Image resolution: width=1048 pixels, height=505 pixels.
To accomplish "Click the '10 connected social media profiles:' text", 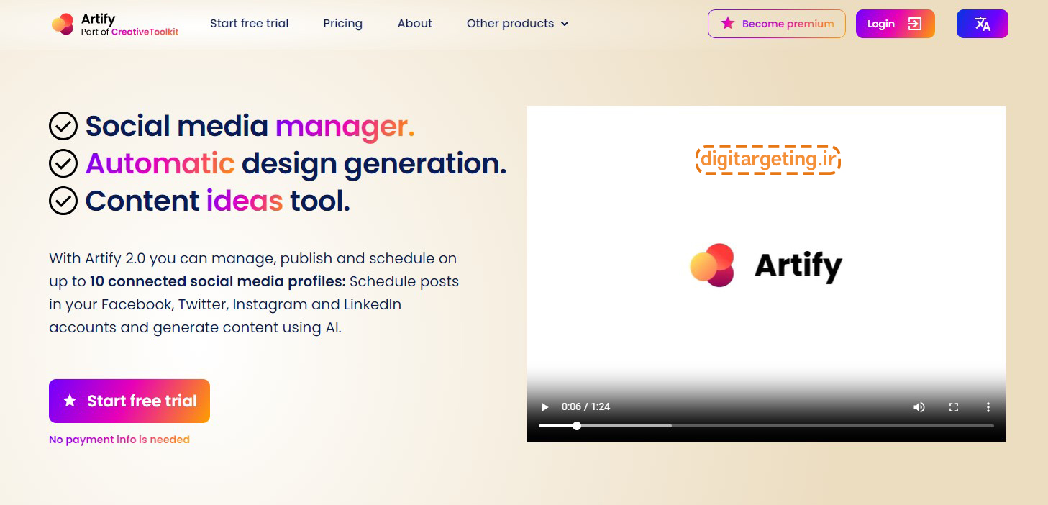I will (x=218, y=281).
